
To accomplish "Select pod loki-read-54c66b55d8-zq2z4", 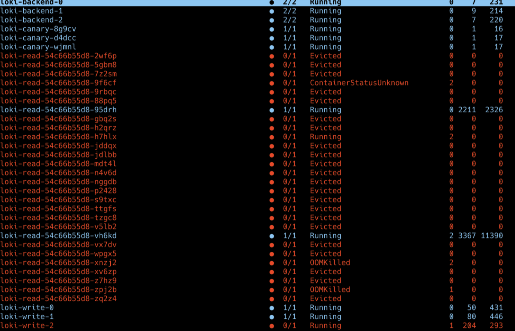I will pyautogui.click(x=58, y=298).
